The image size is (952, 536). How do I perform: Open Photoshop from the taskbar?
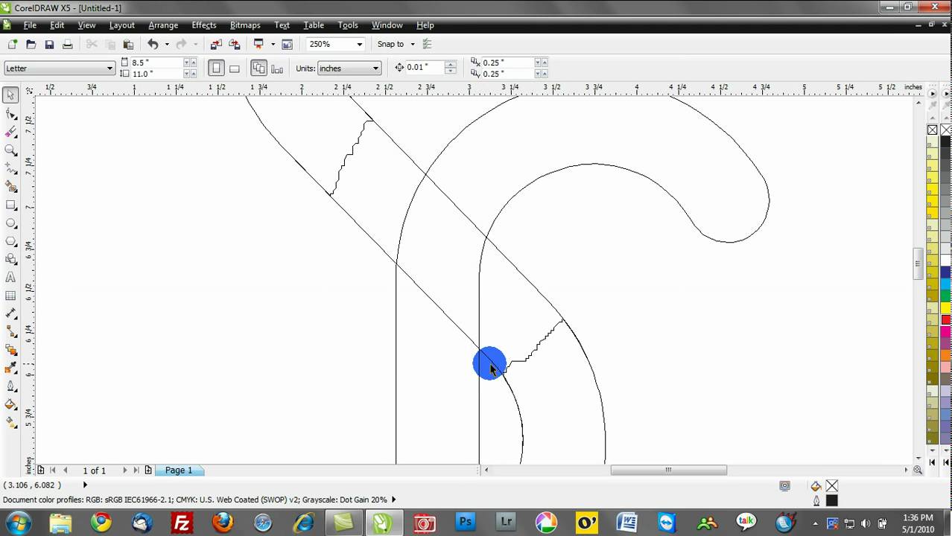465,523
